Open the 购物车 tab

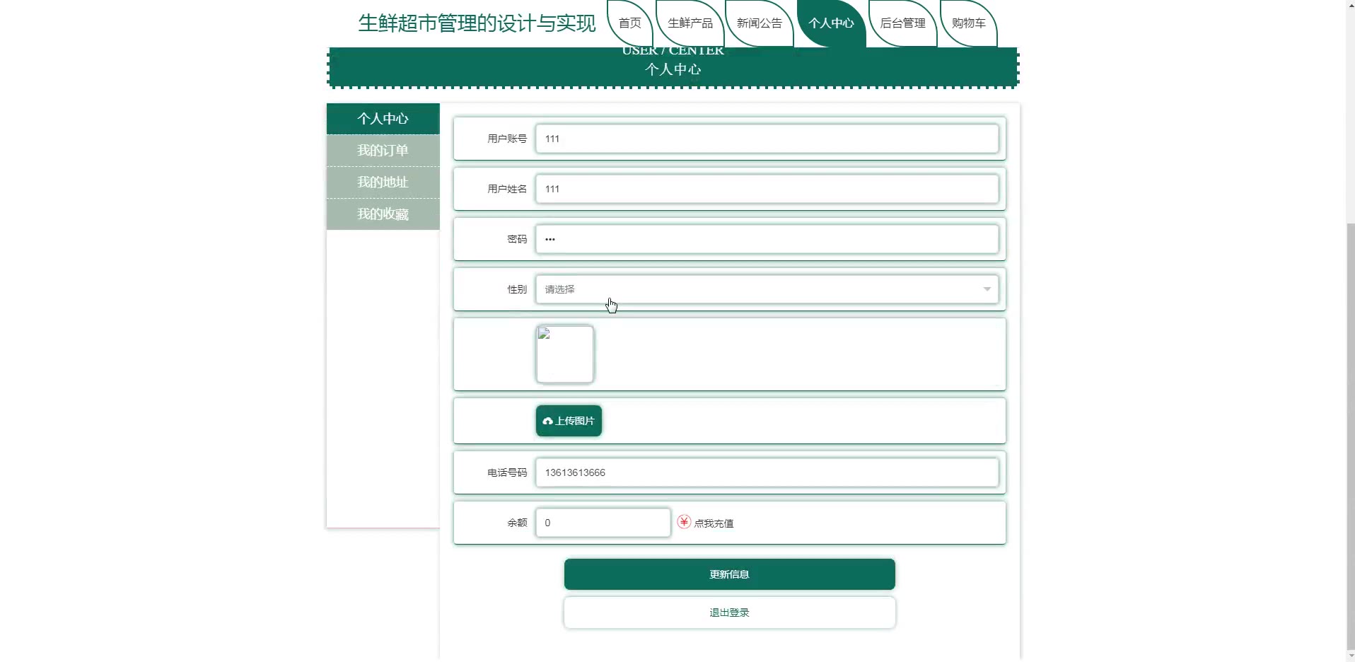[x=968, y=23]
